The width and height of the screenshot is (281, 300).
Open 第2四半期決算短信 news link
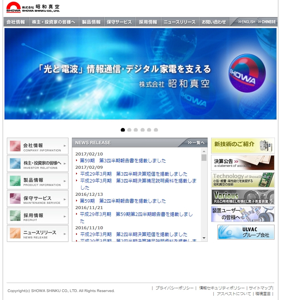(134, 234)
